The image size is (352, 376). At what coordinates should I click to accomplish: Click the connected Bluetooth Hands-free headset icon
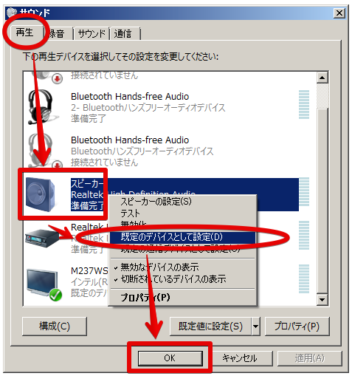pyautogui.click(x=41, y=107)
